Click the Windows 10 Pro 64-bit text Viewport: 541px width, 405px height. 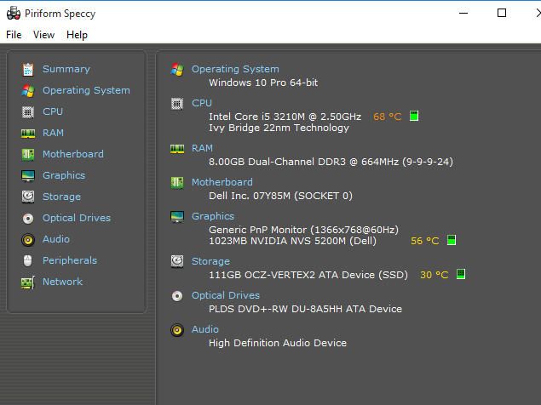[x=263, y=83]
